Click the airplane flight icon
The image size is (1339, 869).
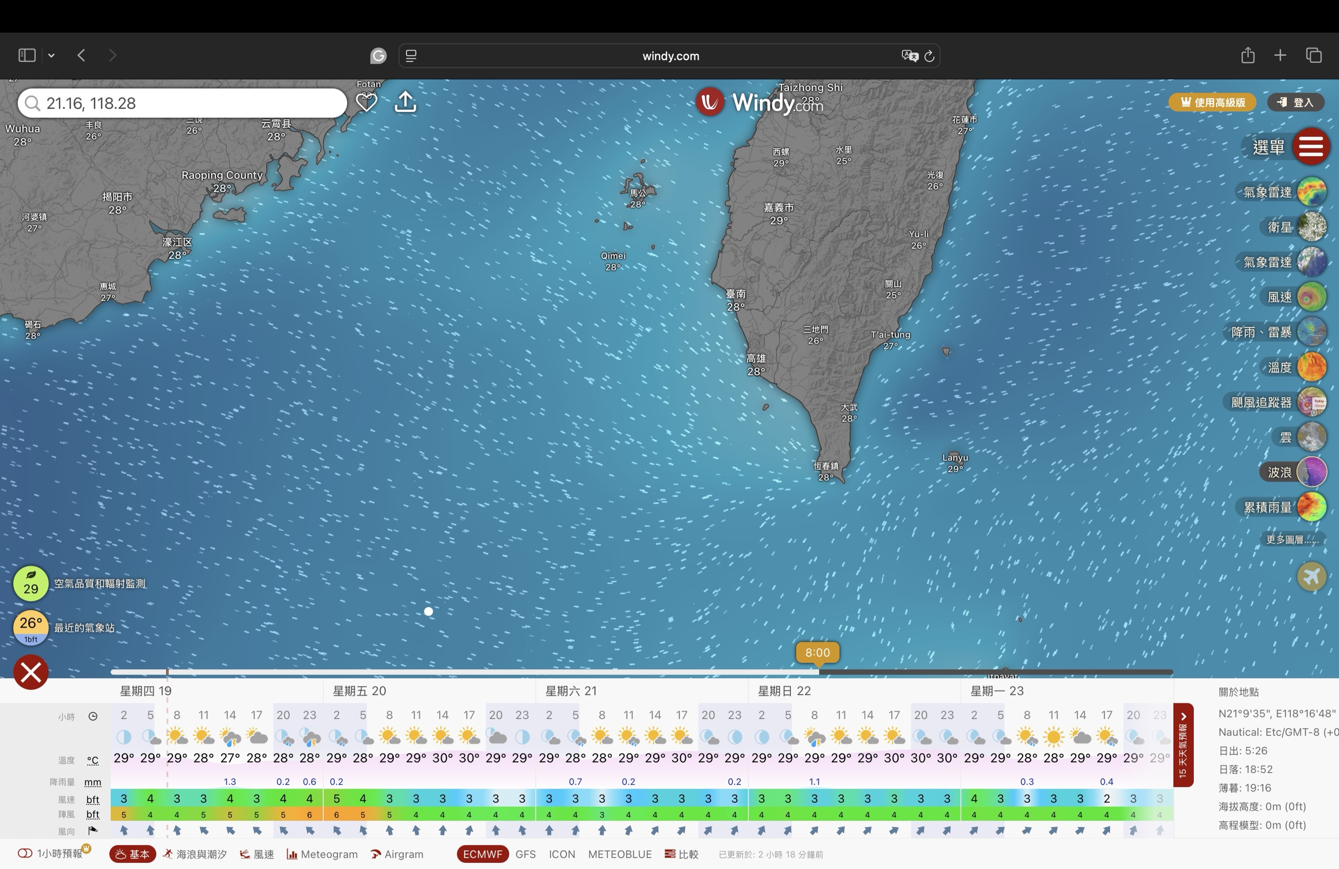coord(1312,576)
